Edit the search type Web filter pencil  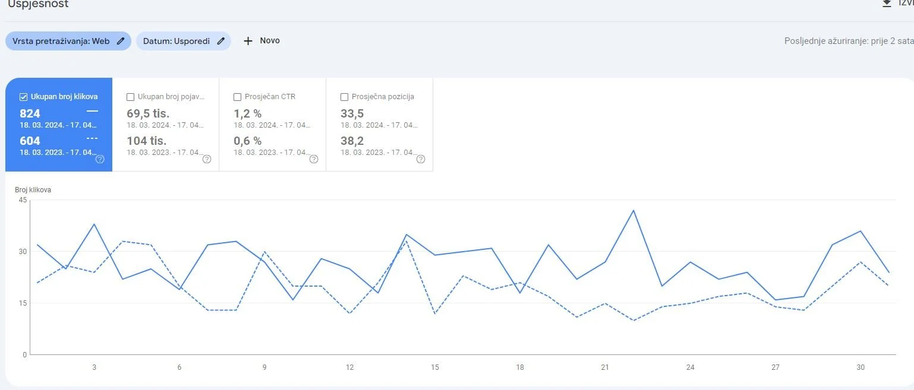coord(121,41)
